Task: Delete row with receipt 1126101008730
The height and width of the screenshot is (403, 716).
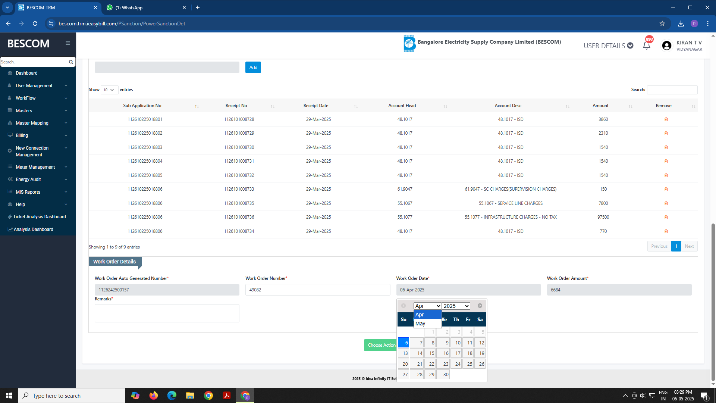Action: point(666,147)
